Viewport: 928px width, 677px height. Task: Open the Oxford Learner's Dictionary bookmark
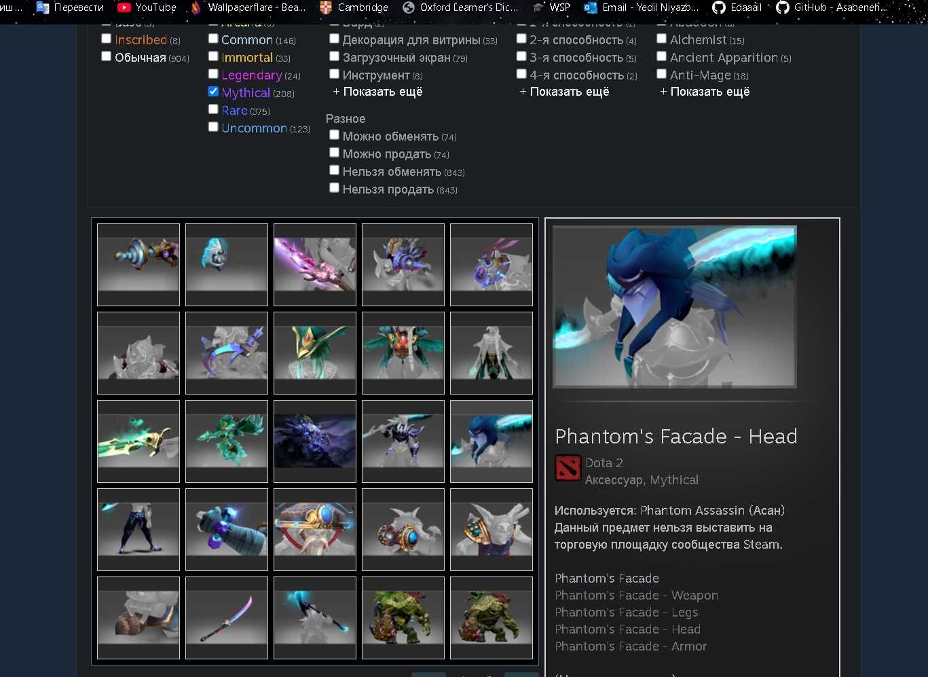(460, 7)
